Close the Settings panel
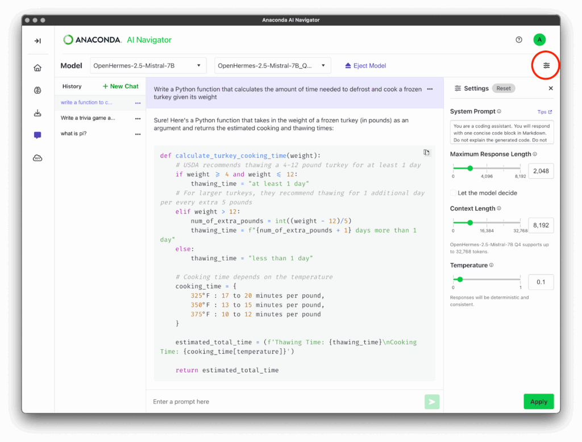This screenshot has height=442, width=582. [551, 88]
